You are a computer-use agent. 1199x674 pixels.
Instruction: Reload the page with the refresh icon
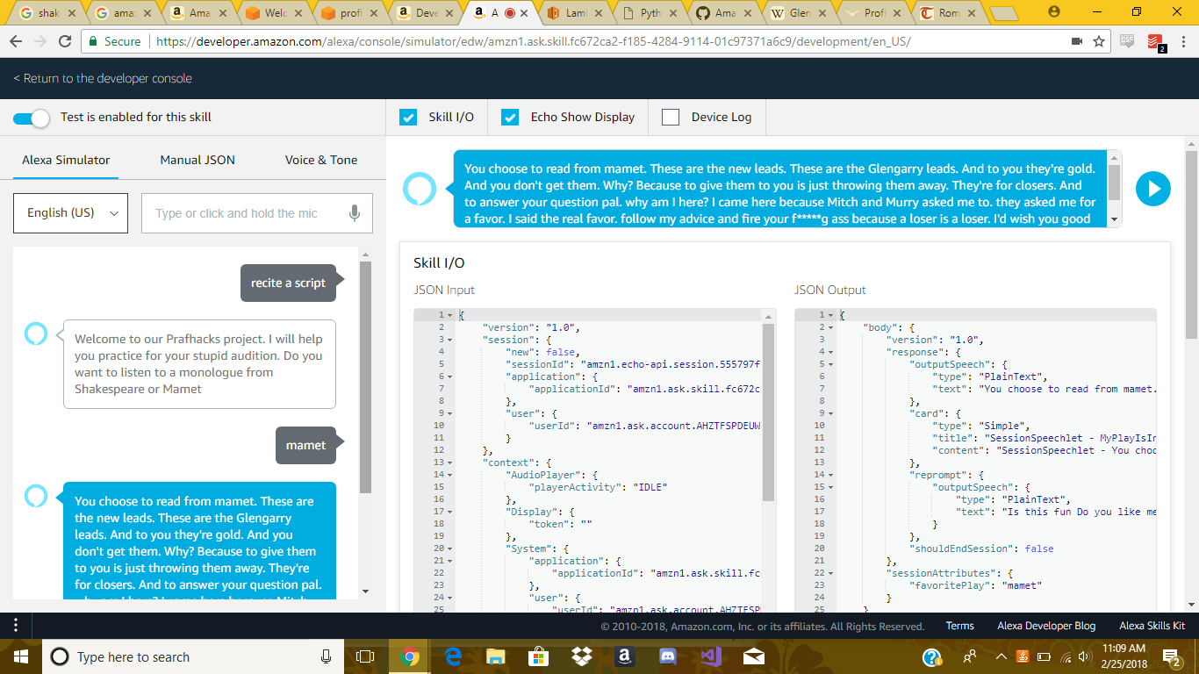click(x=65, y=41)
